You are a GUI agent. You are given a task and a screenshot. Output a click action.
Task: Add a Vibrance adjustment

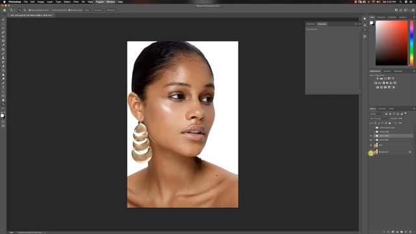pyautogui.click(x=393, y=79)
